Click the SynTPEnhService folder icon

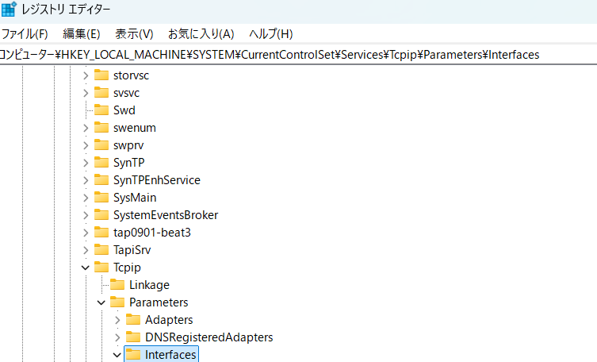tap(101, 179)
